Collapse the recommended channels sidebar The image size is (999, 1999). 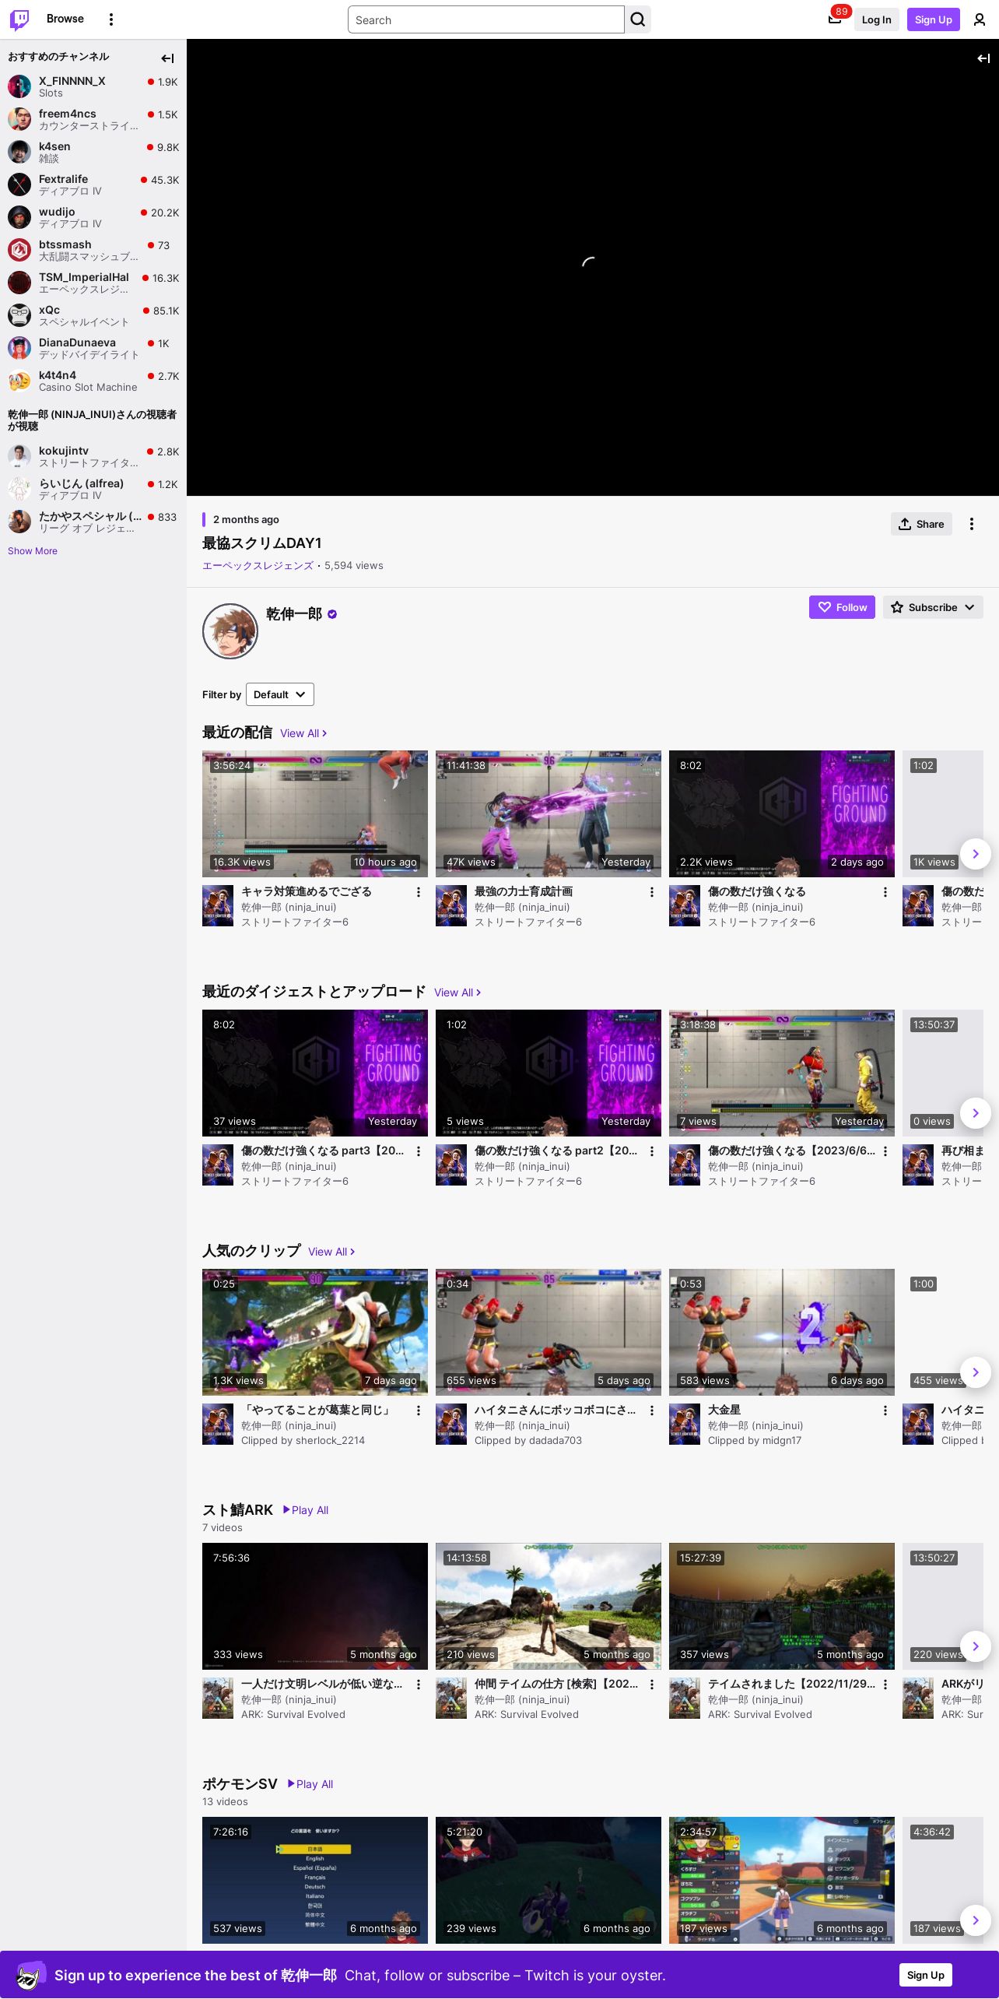tap(167, 58)
